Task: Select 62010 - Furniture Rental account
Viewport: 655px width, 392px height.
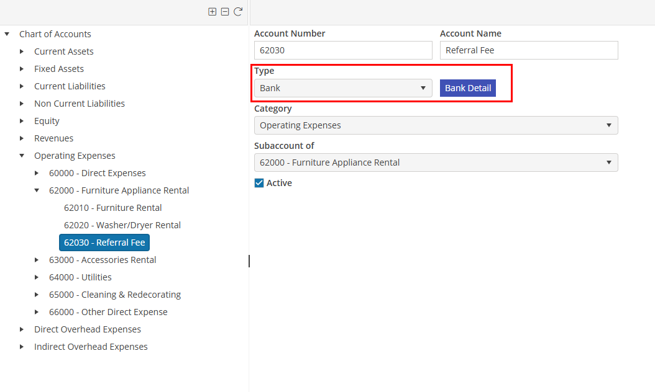Action: coord(112,208)
